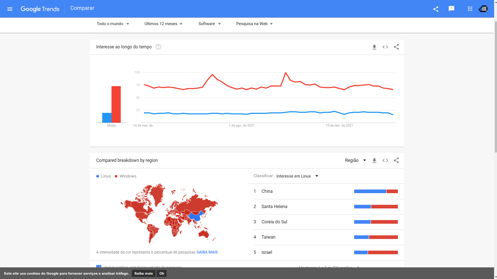The width and height of the screenshot is (497, 279).
Task: Toggle the include low-volume regions checkbox
Action: coord(99,267)
